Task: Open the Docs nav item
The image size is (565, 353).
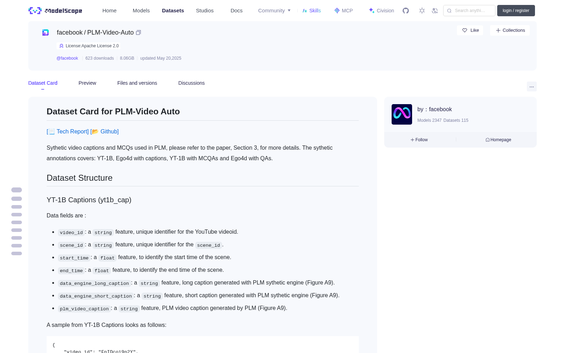Action: [237, 11]
